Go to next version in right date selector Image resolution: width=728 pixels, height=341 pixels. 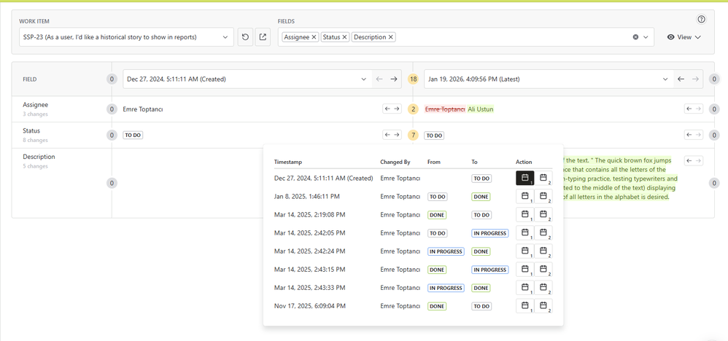695,79
